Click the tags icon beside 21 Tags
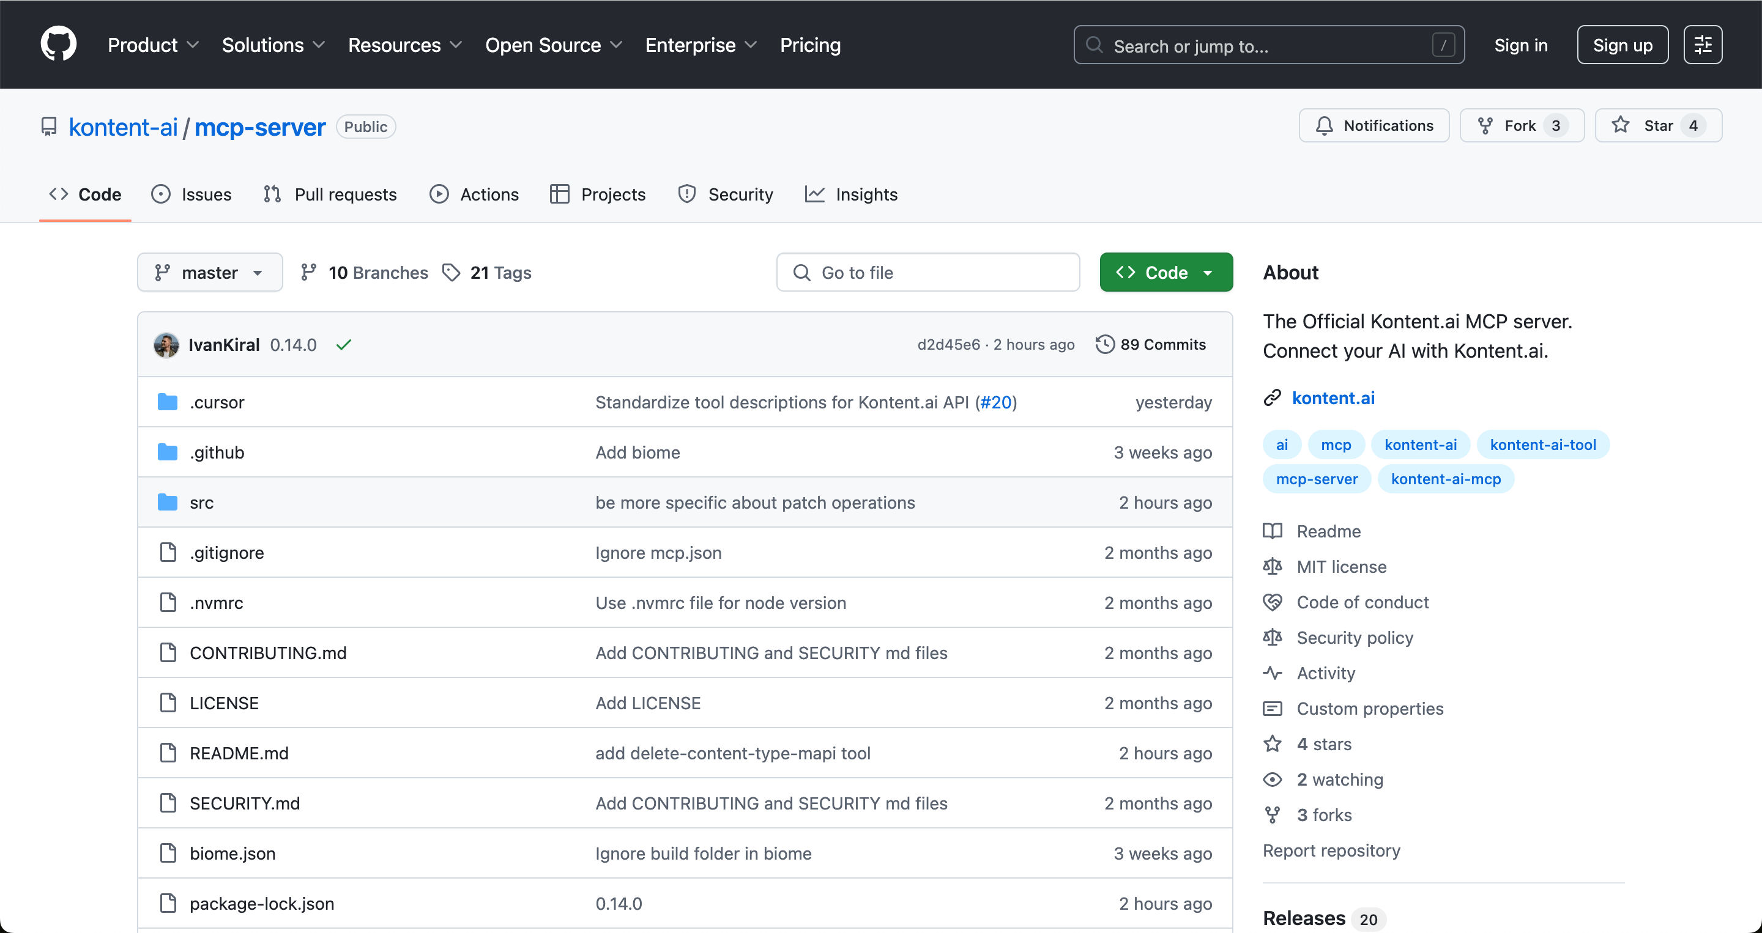Viewport: 1762px width, 933px height. pyautogui.click(x=452, y=272)
